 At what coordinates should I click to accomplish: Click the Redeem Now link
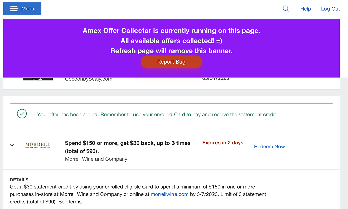click(x=269, y=146)
